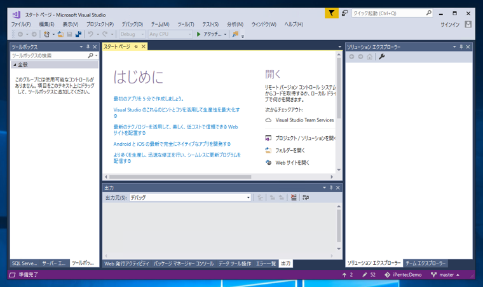The height and width of the screenshot is (287, 483).
Task: Click the New Project toolbar icon
Action: coord(46,34)
